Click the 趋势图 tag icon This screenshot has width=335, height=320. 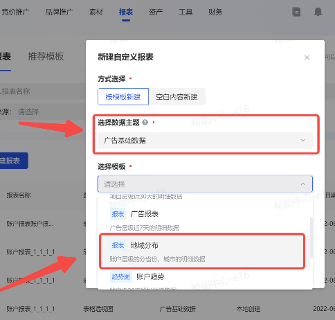tap(121, 276)
